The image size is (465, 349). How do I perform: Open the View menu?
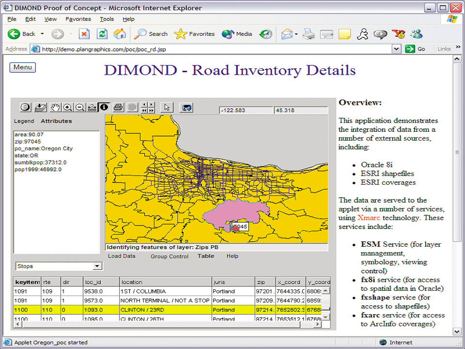point(50,19)
